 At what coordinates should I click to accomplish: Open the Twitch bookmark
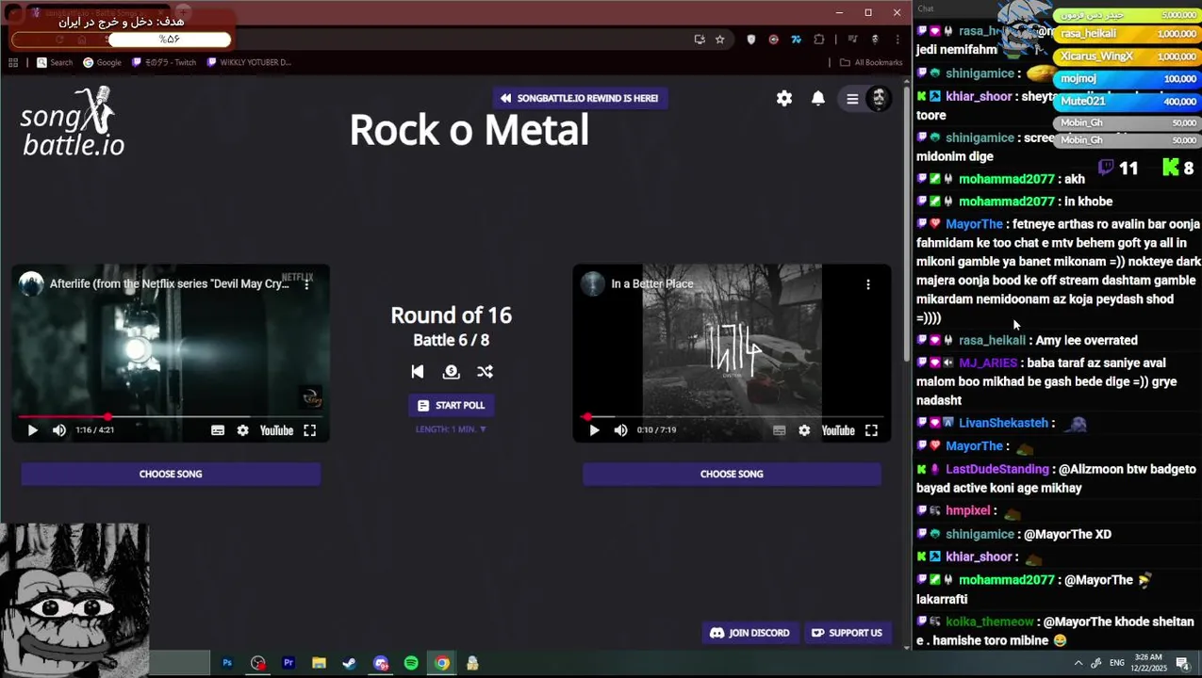point(164,62)
